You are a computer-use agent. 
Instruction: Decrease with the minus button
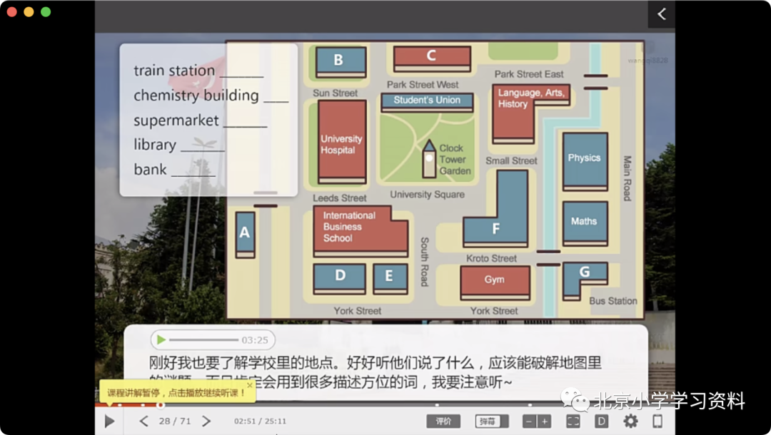pos(529,421)
